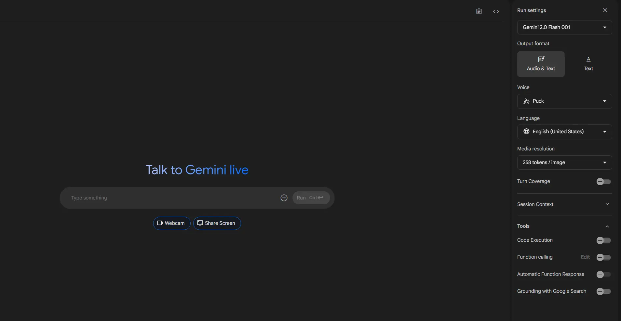Enable the Function calling toggle
The image size is (621, 321).
[603, 257]
